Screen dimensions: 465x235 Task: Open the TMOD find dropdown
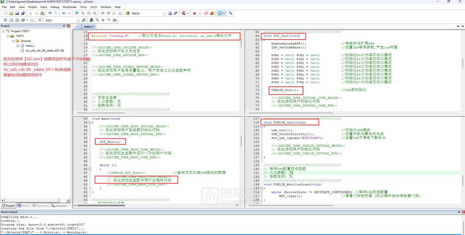pyautogui.click(x=165, y=14)
